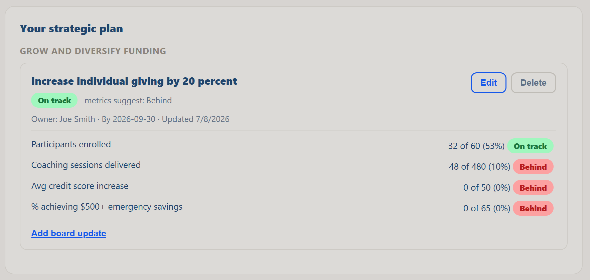Click the Increase individual giving by 20 percent title

[x=134, y=81]
